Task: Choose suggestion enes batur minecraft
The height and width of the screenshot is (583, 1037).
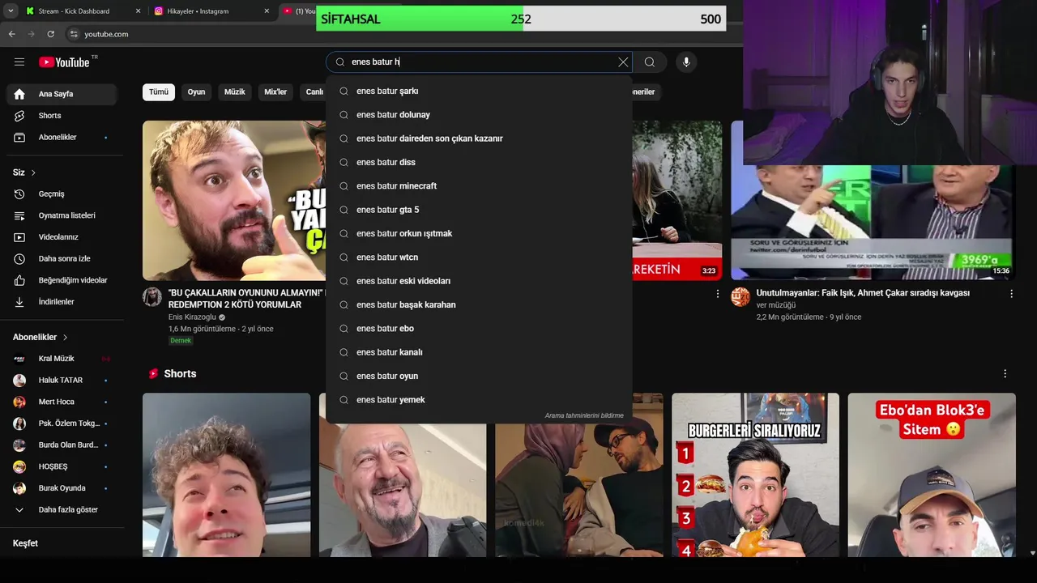Action: click(x=479, y=186)
